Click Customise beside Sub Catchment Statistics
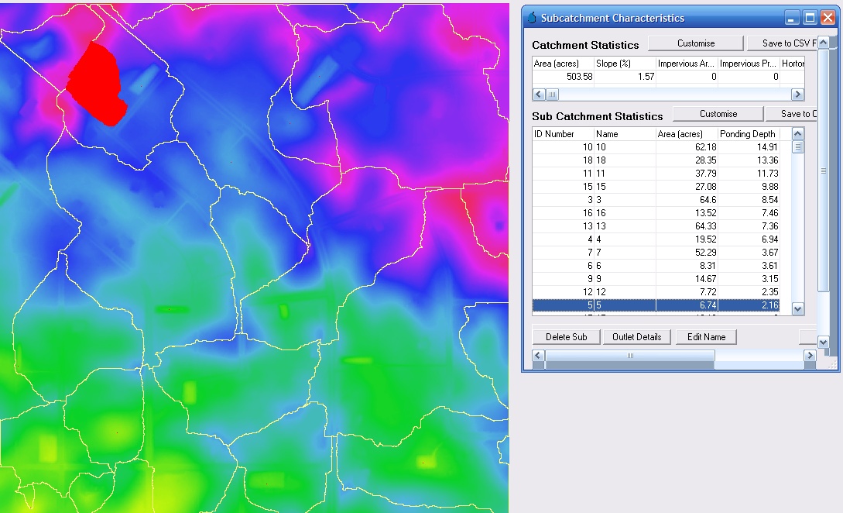This screenshot has width=843, height=513. tap(718, 114)
